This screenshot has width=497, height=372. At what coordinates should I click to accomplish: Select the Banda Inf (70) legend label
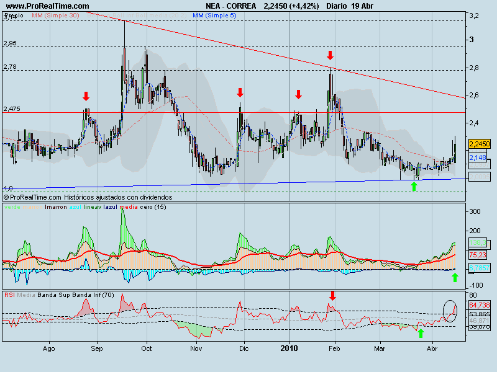[x=93, y=295]
